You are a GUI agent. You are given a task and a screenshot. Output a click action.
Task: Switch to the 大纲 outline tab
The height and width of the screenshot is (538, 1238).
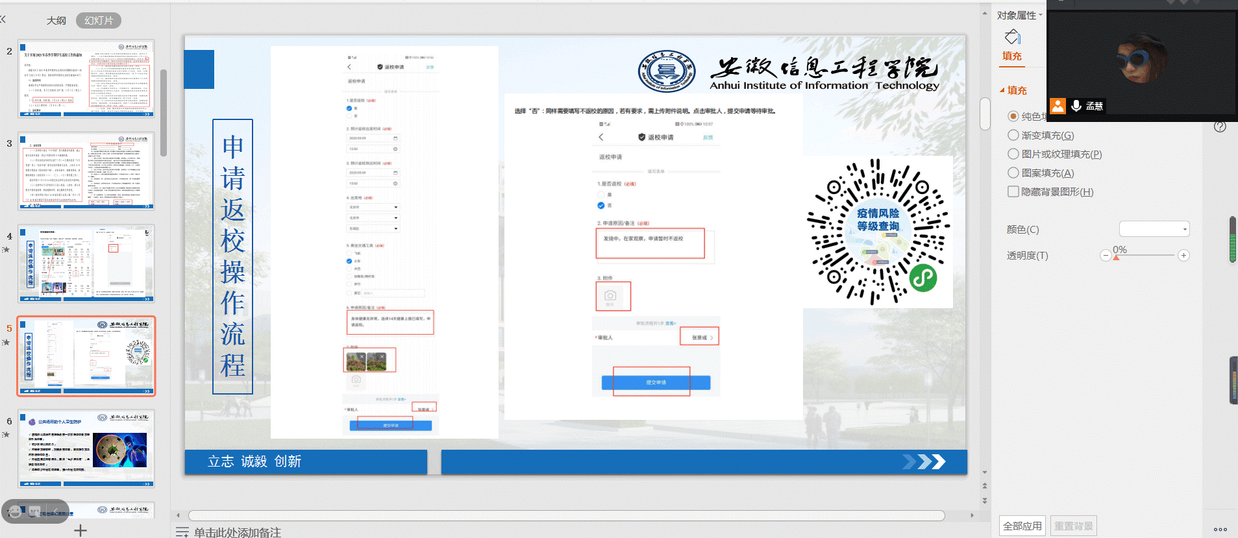(x=56, y=21)
